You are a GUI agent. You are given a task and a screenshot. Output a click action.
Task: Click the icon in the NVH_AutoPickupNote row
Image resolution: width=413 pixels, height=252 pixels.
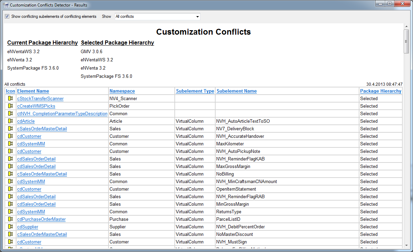coord(11,151)
